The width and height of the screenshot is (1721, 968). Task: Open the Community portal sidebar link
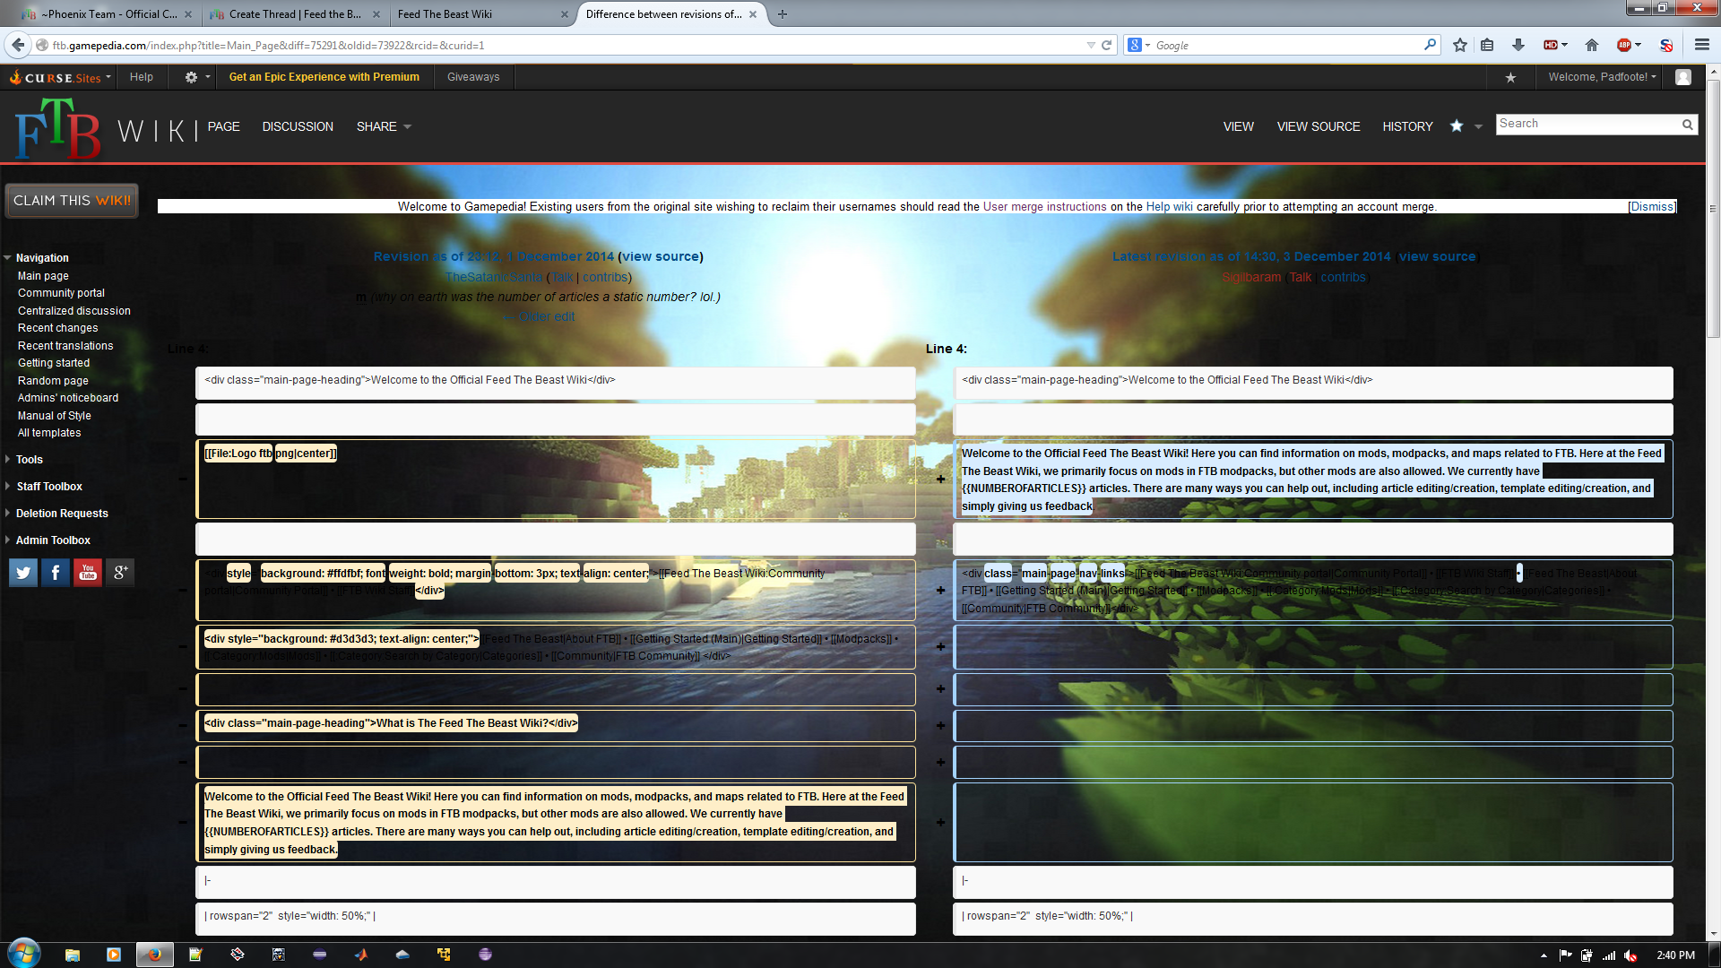point(61,293)
